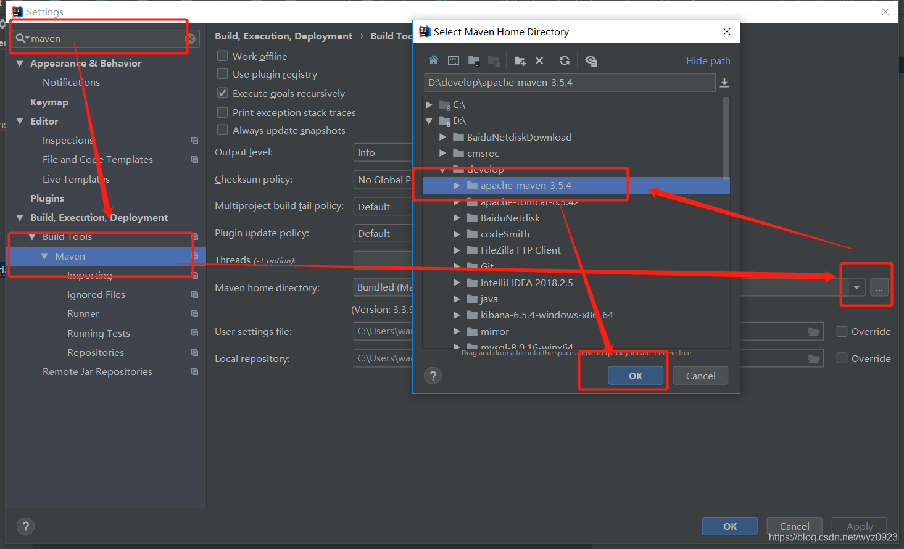
Task: Click OK button in Settings window
Action: pos(730,526)
